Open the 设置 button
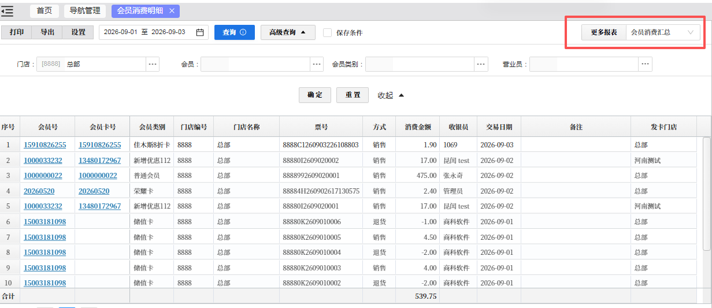Viewport: 712px width, 308px height. pyautogui.click(x=78, y=32)
